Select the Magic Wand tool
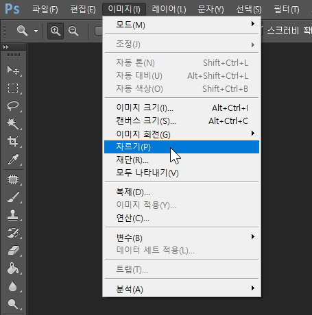 (x=13, y=123)
